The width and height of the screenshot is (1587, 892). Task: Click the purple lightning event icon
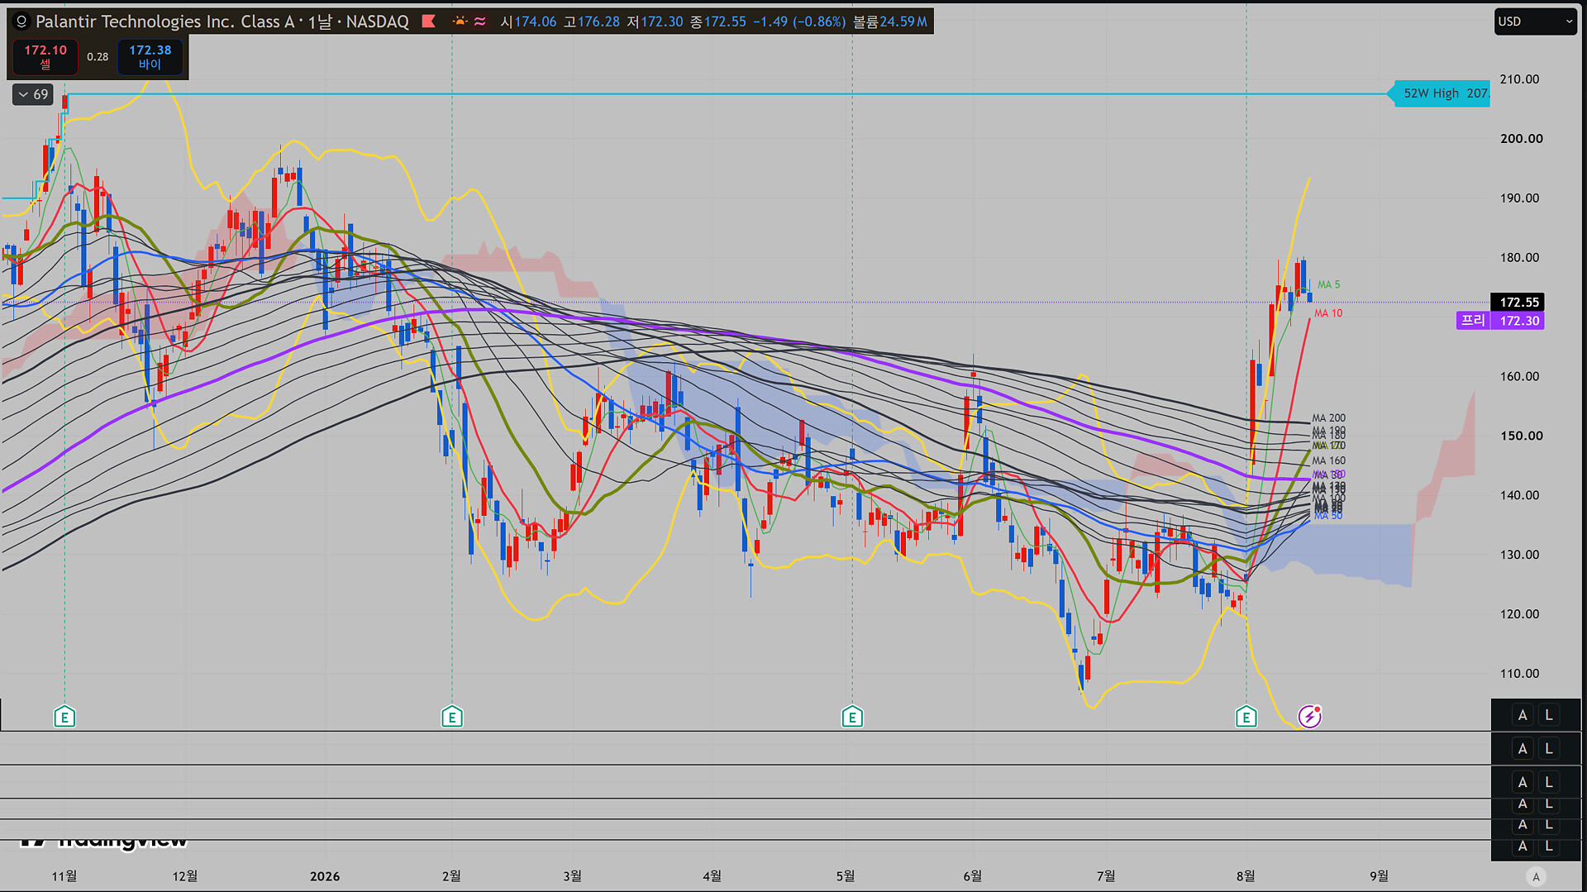point(1309,716)
